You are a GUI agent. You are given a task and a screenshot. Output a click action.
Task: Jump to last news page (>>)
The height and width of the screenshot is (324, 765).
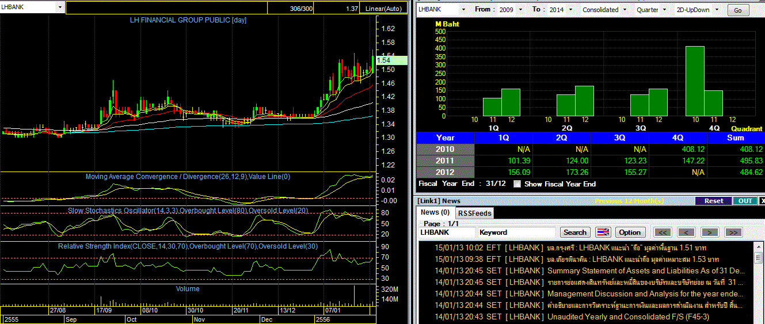tap(733, 232)
